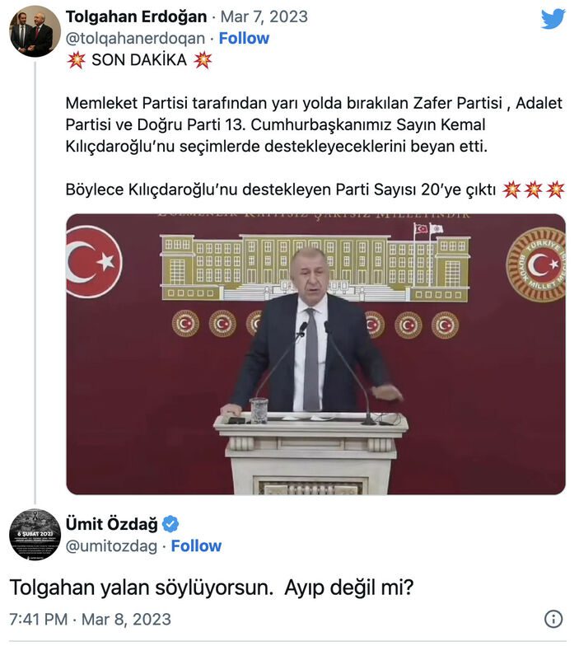The width and height of the screenshot is (579, 646).
Task: Open the 7:41 PM · Mar 8, 2023 timestamp
Action: click(91, 620)
